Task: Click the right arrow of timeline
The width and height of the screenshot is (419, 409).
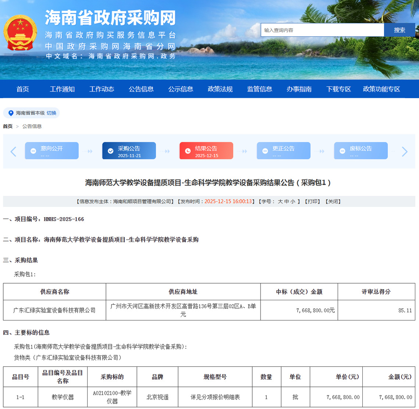Action: pos(405,151)
